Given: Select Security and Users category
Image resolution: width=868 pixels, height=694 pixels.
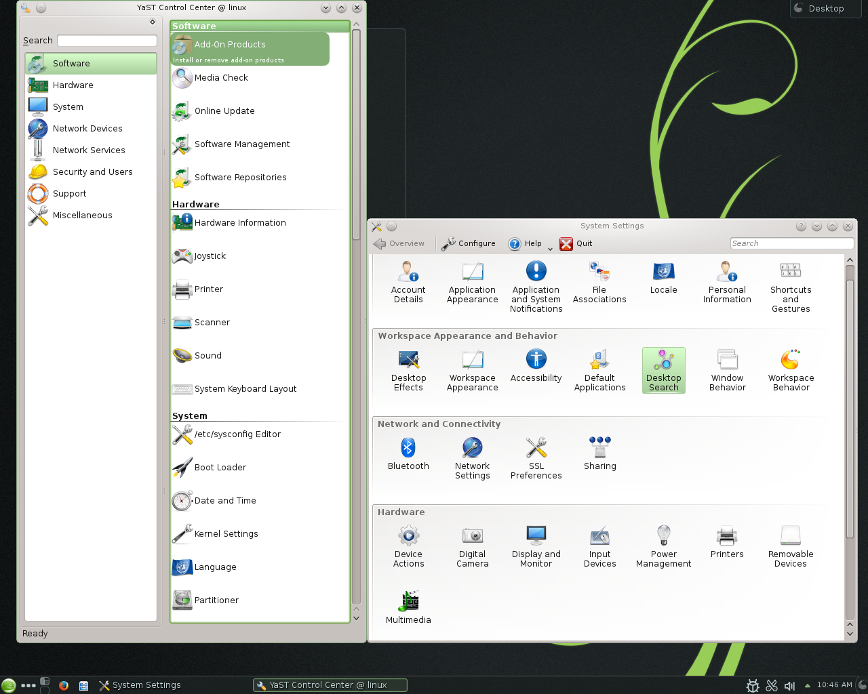Looking at the screenshot, I should (91, 172).
